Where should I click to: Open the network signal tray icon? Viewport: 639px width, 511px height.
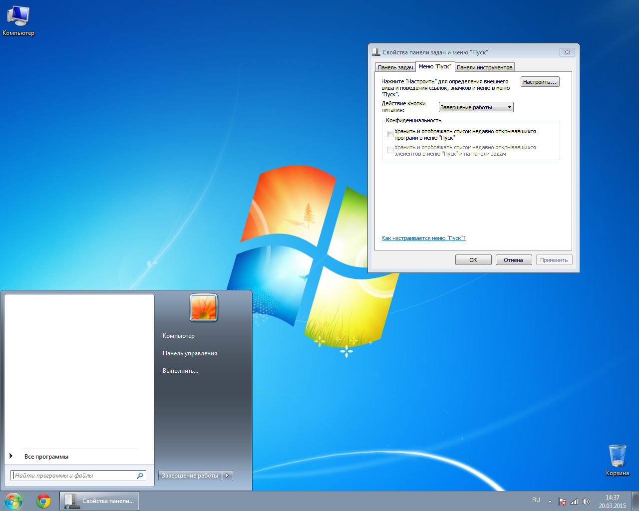(x=574, y=502)
